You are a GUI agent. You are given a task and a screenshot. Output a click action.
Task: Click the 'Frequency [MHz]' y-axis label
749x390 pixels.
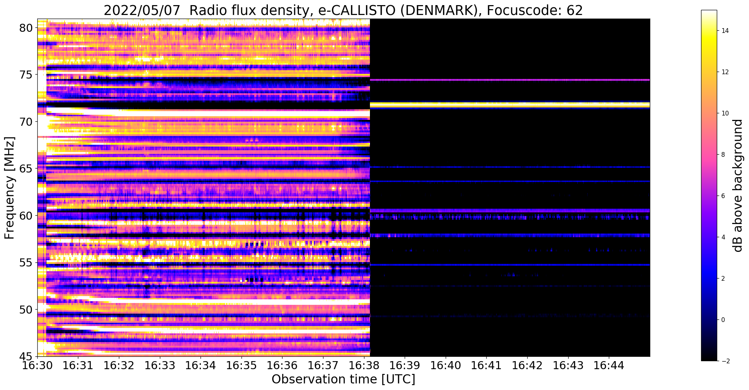[x=10, y=188]
